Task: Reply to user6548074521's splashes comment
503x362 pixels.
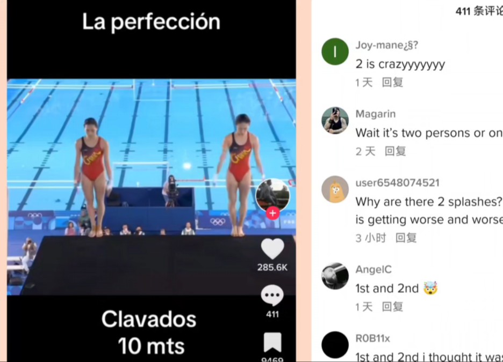Action: click(406, 238)
